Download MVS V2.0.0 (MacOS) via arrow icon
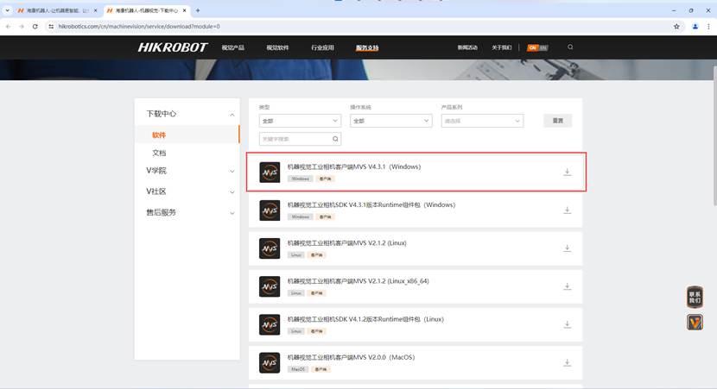The width and height of the screenshot is (717, 389). [x=567, y=362]
